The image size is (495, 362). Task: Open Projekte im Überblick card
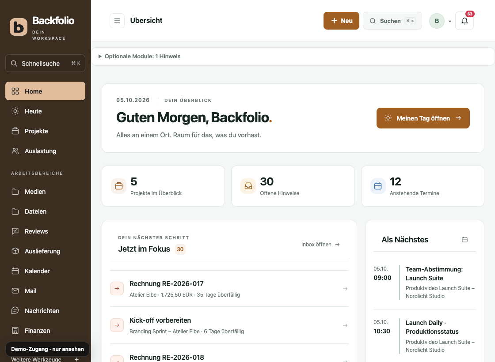coord(163,186)
